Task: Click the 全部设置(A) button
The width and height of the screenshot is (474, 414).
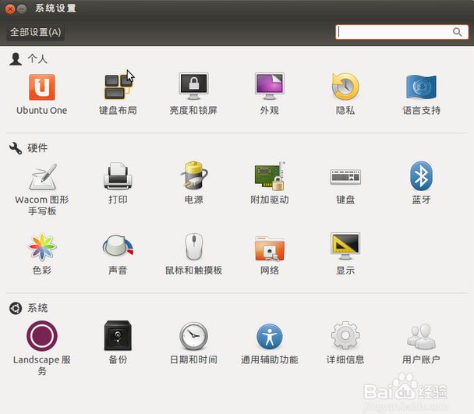Action: pos(35,32)
